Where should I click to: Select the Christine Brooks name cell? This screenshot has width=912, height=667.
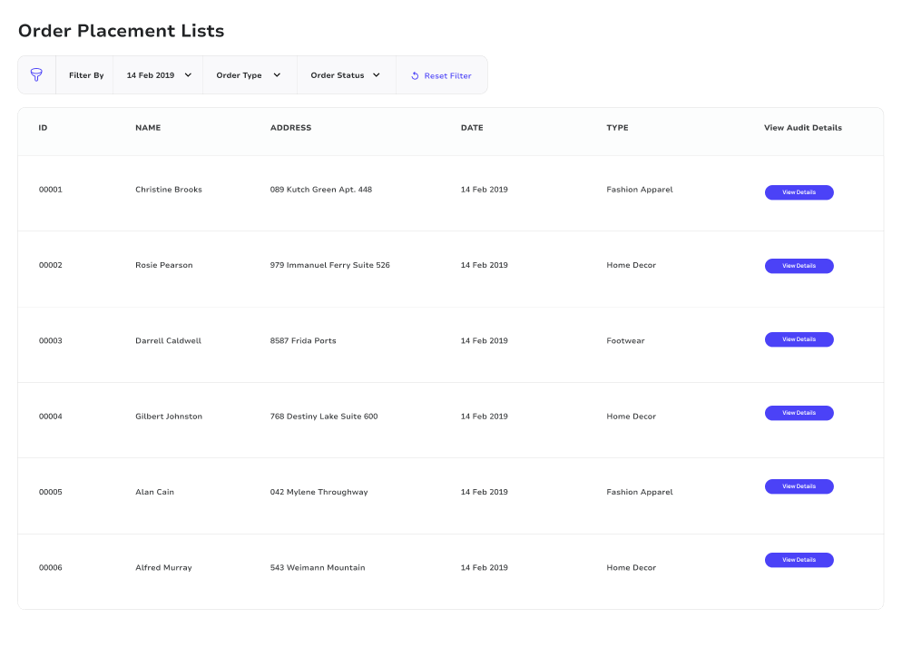pyautogui.click(x=169, y=190)
